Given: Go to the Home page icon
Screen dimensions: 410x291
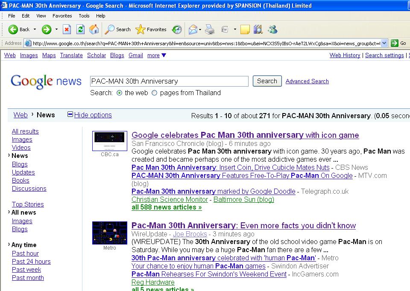Looking at the screenshot, I should (94, 29).
